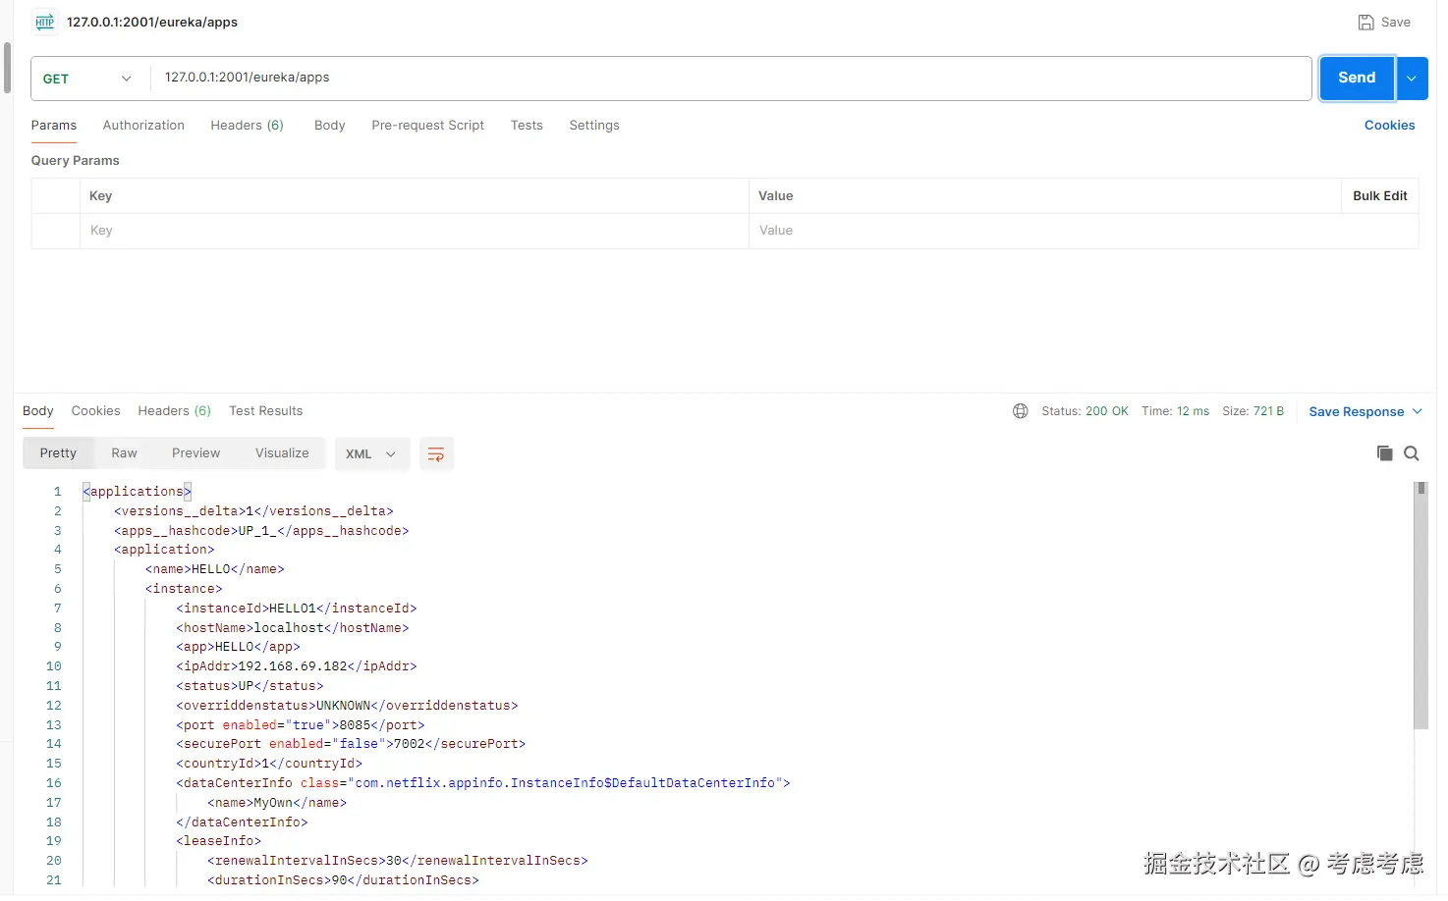Select the Params tab
The height and width of the screenshot is (901, 1448).
click(54, 126)
